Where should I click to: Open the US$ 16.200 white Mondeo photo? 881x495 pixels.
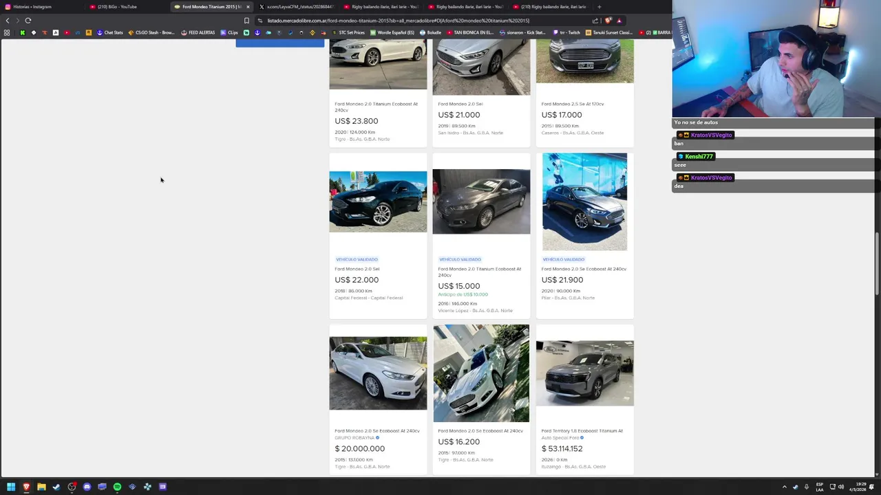[x=481, y=373]
